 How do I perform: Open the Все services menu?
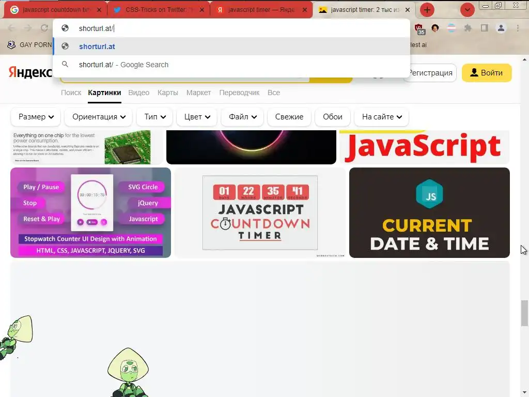click(x=274, y=93)
